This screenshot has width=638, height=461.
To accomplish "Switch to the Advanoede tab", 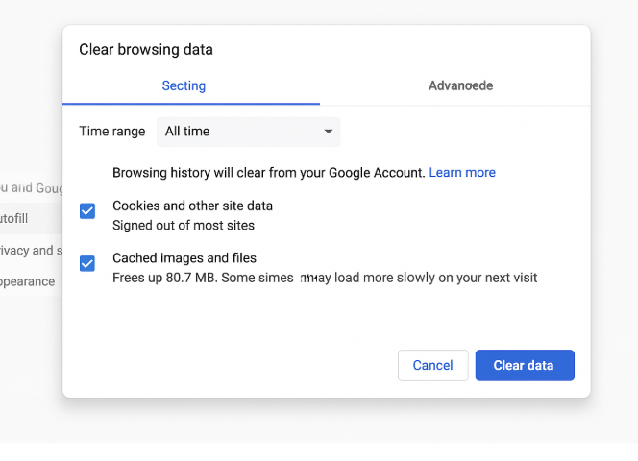I will [460, 85].
